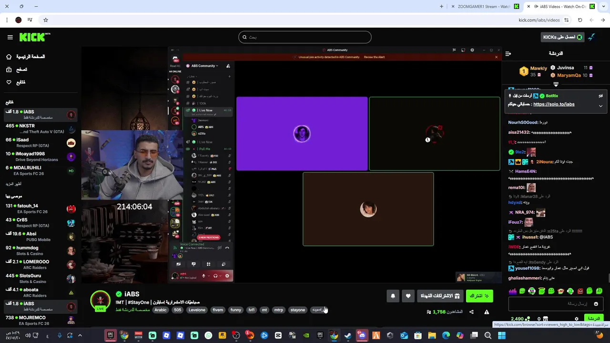610x343 pixels.
Task: Click the chat send button
Action: click(x=593, y=319)
